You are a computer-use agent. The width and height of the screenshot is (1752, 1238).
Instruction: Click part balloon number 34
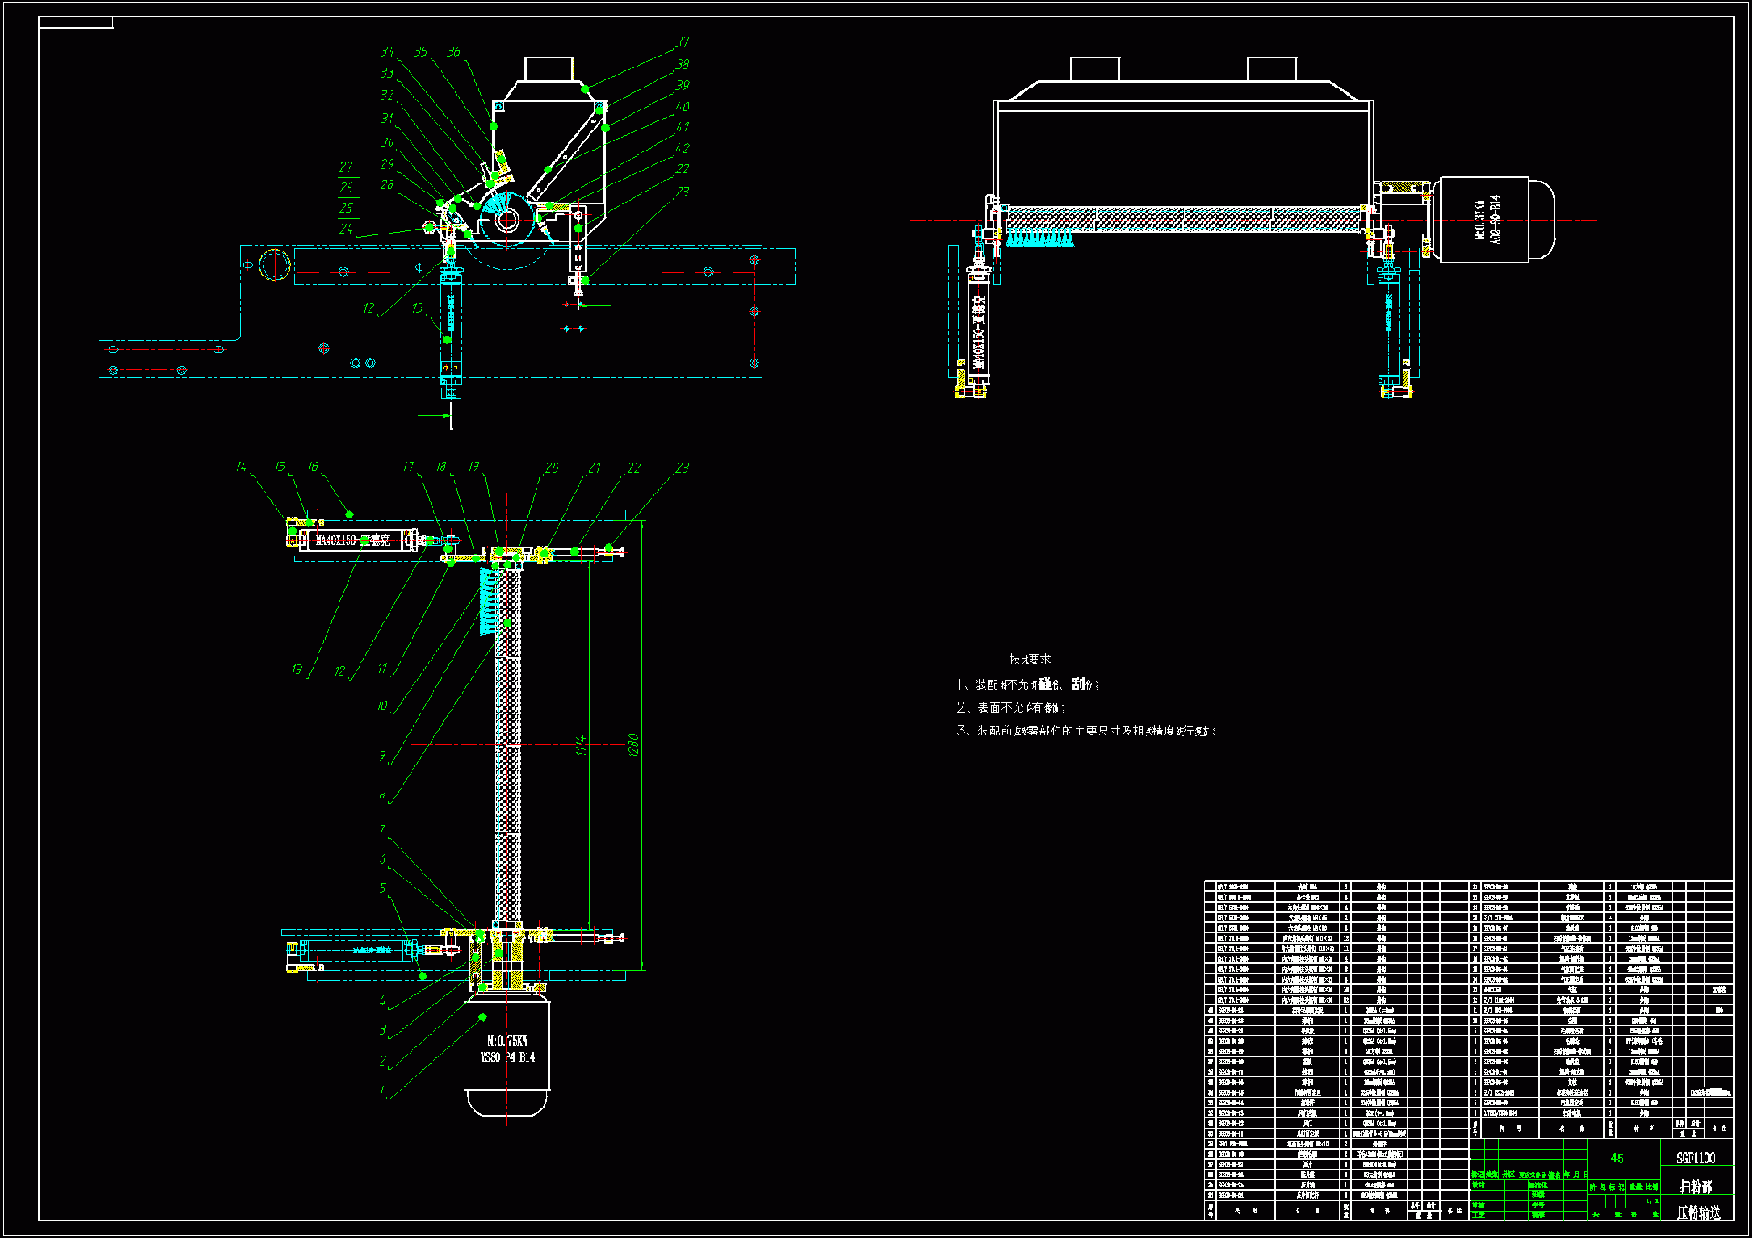click(387, 52)
